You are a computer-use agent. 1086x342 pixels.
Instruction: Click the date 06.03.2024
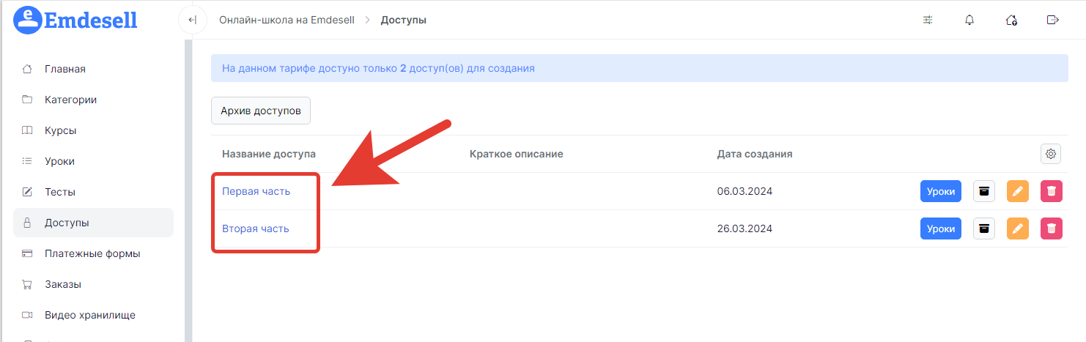pyautogui.click(x=745, y=191)
